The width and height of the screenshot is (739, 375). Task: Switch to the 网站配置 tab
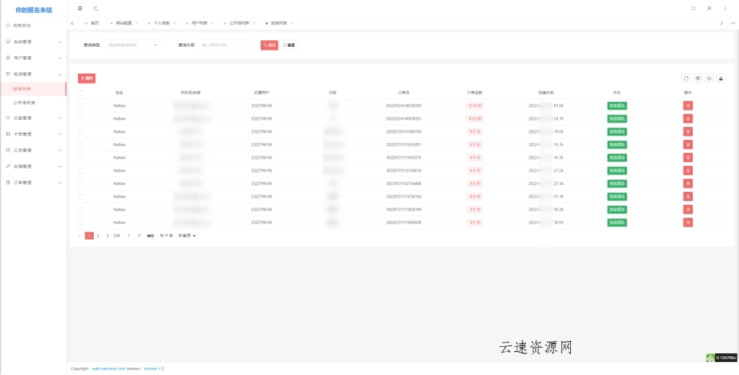[124, 23]
